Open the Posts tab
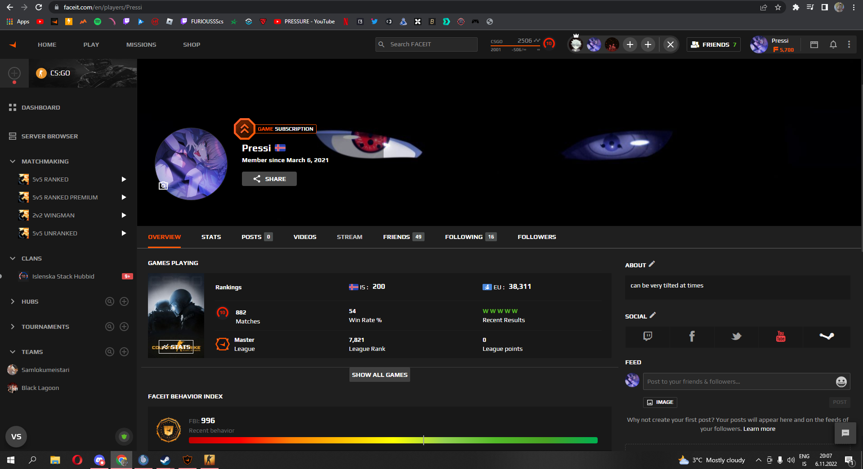 [257, 237]
